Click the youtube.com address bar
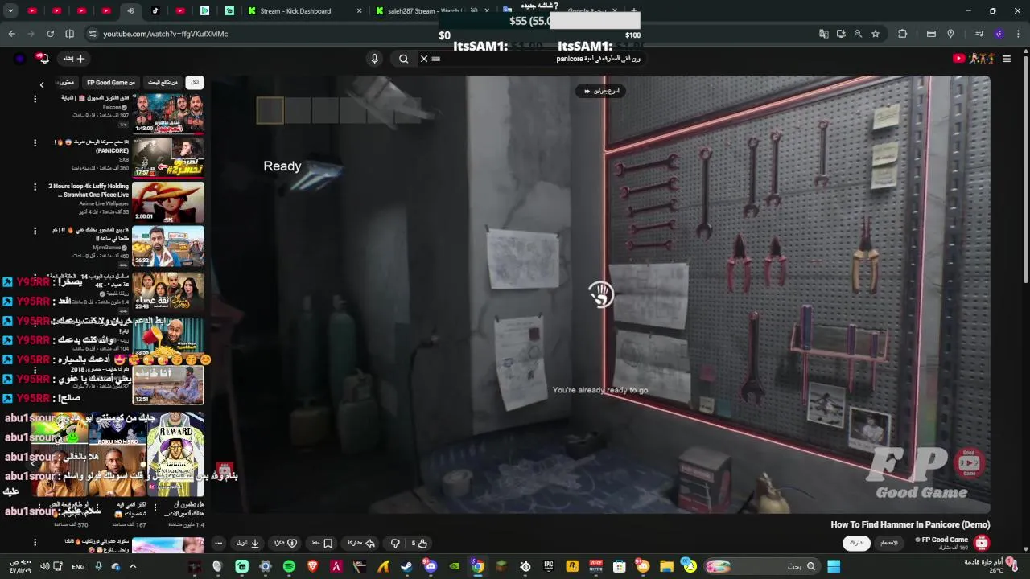1030x579 pixels. (451, 34)
